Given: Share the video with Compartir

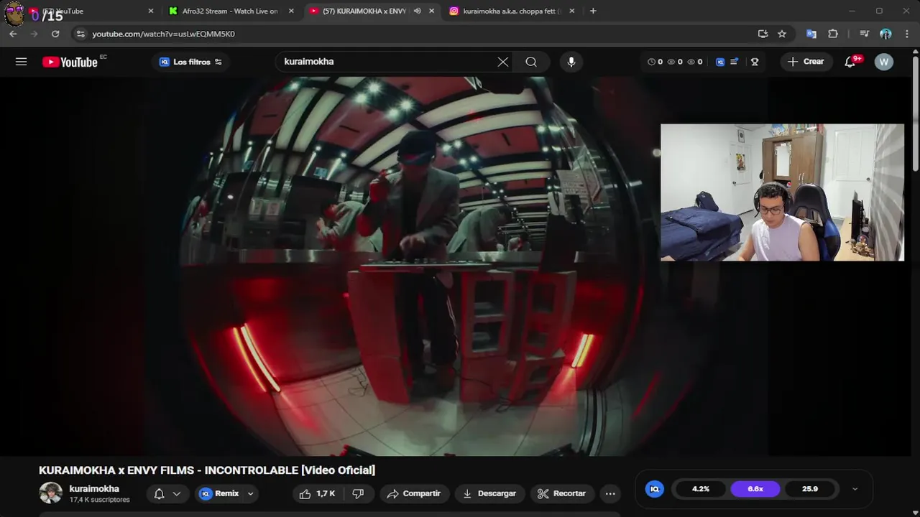Looking at the screenshot, I should pyautogui.click(x=414, y=493).
